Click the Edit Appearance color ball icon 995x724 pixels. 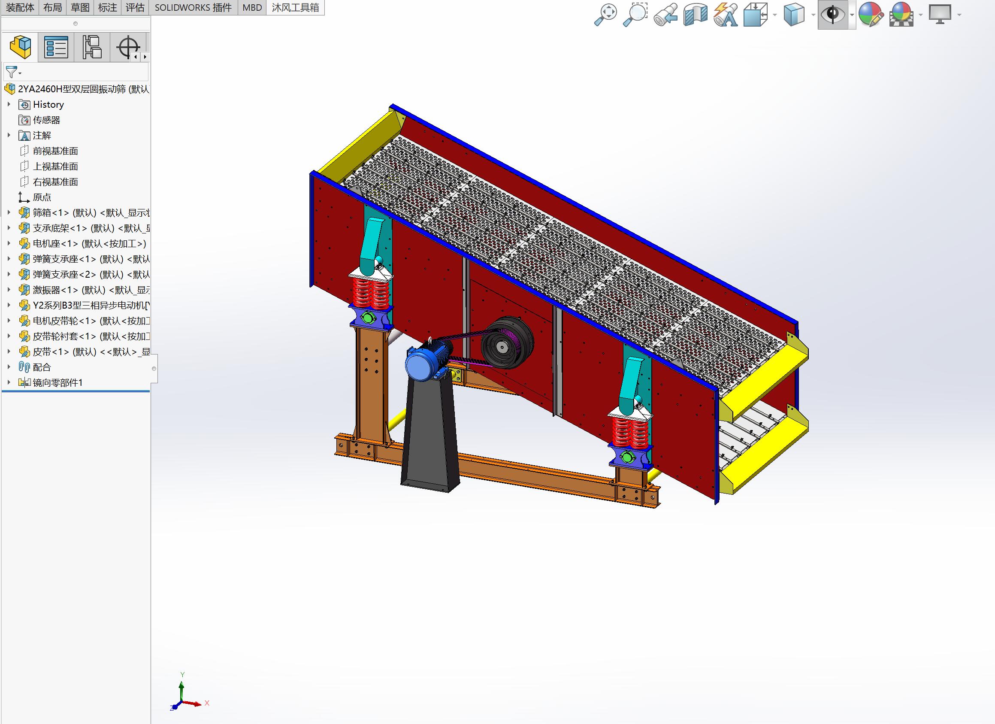click(871, 15)
